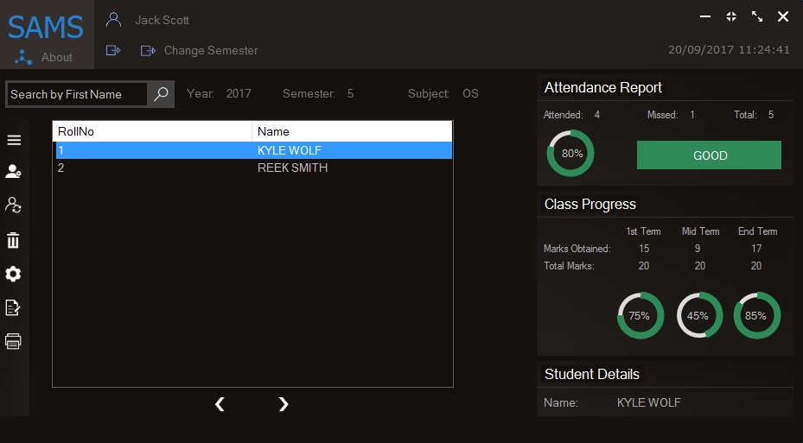Click the Change Semester arrow icon
803x443 pixels.
click(x=148, y=51)
